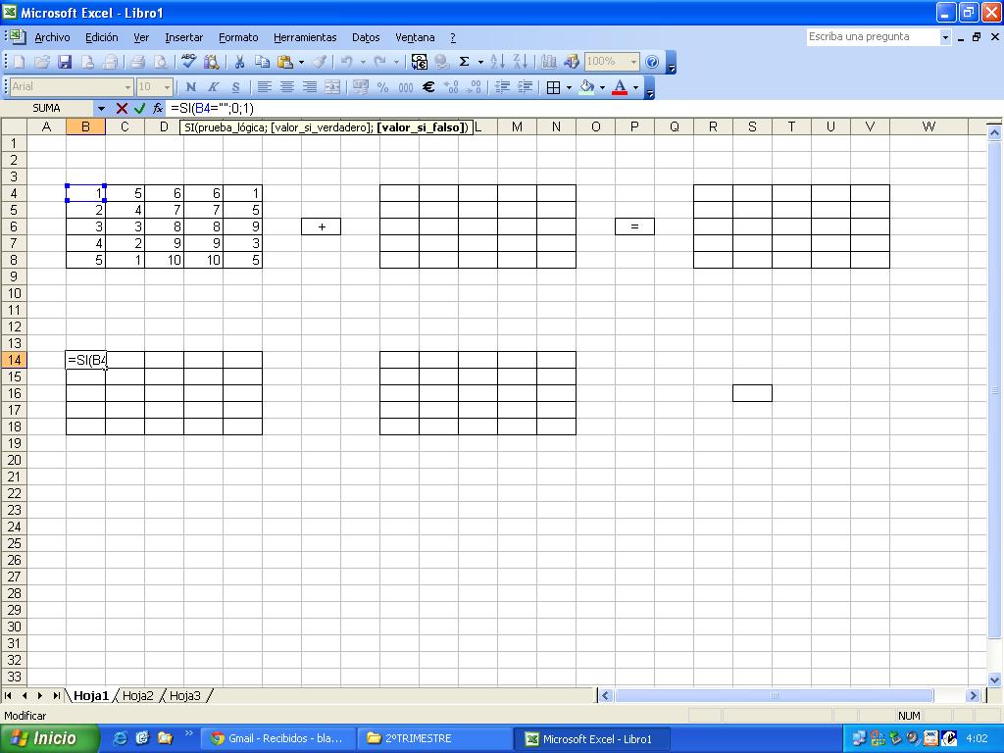Expand the Paste options arrow
This screenshot has width=1004, height=753.
pyautogui.click(x=301, y=62)
